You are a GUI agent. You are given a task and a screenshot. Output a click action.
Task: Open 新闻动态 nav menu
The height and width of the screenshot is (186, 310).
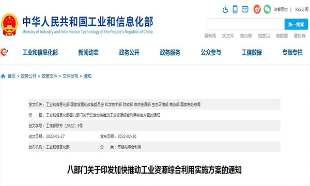tap(88, 52)
